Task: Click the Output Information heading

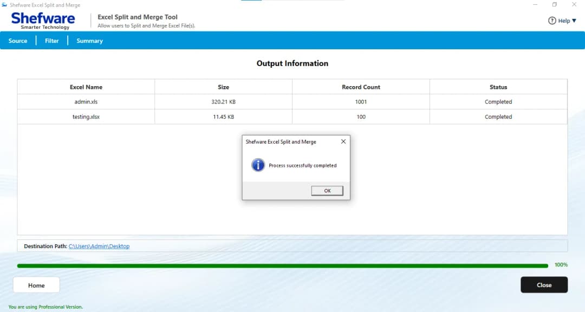Action: [292, 63]
